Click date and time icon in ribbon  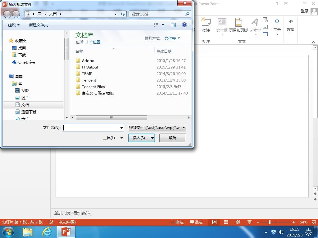tap(265, 20)
